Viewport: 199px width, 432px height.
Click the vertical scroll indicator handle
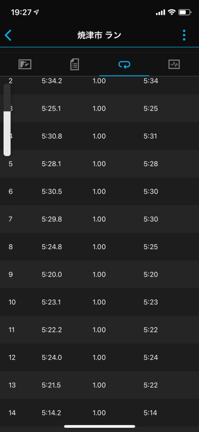[x=7, y=133]
